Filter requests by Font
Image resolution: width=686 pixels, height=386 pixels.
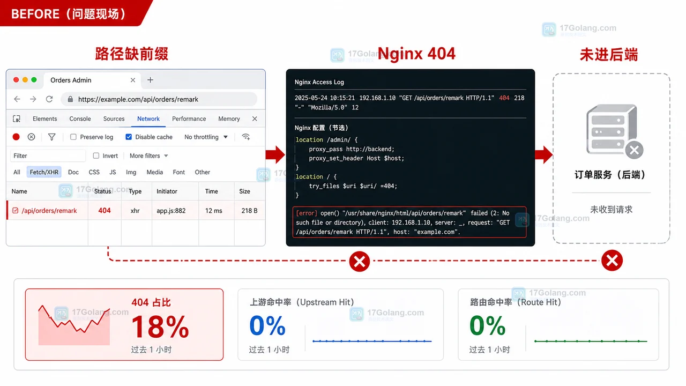[x=179, y=172]
